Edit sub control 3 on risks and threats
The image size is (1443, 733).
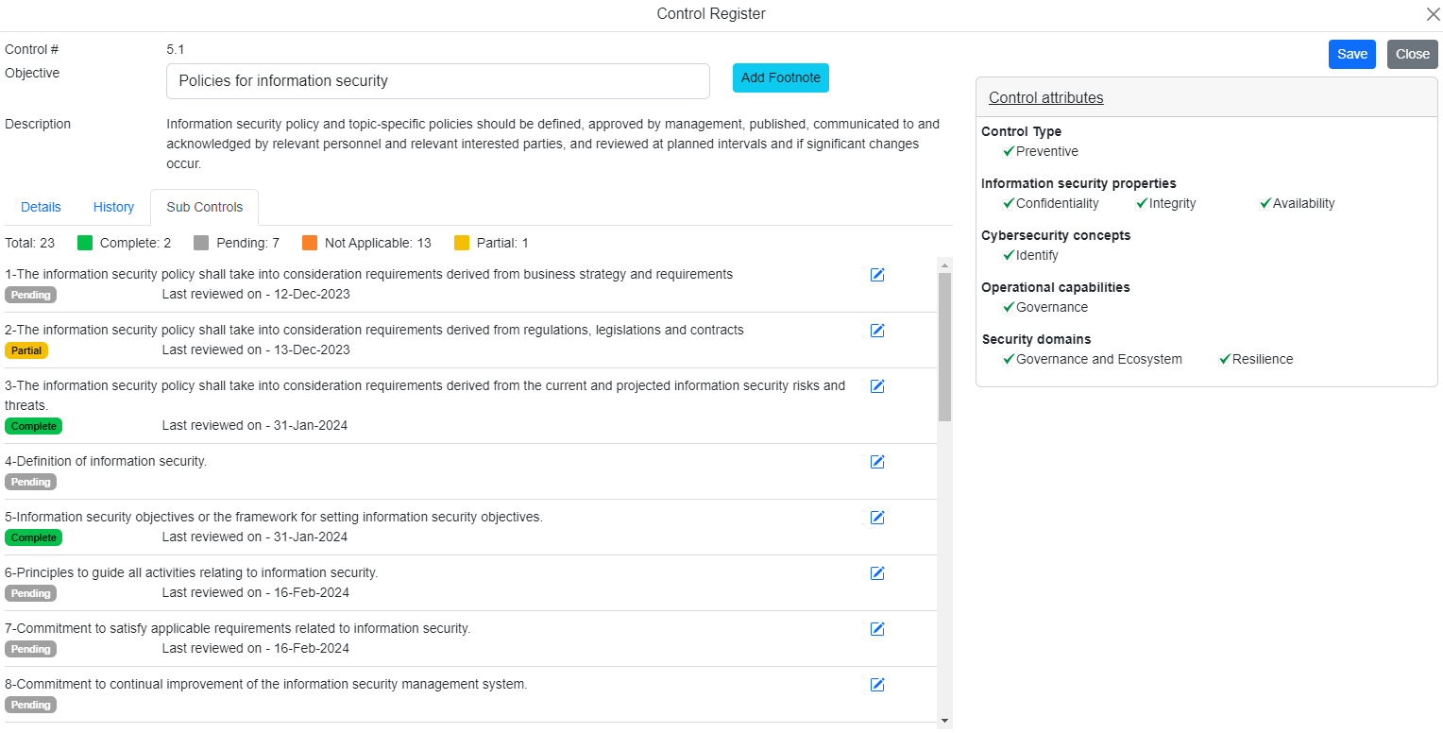point(877,386)
